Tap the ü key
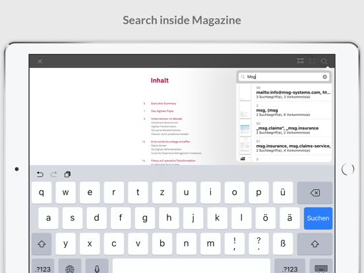364x273 pixels. 283,193
